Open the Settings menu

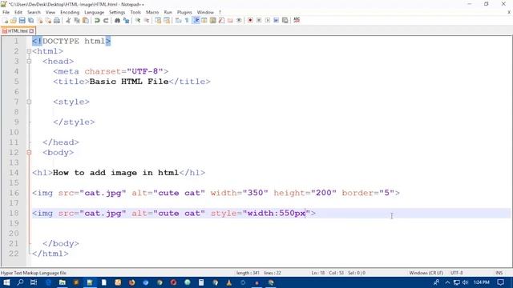coord(117,12)
